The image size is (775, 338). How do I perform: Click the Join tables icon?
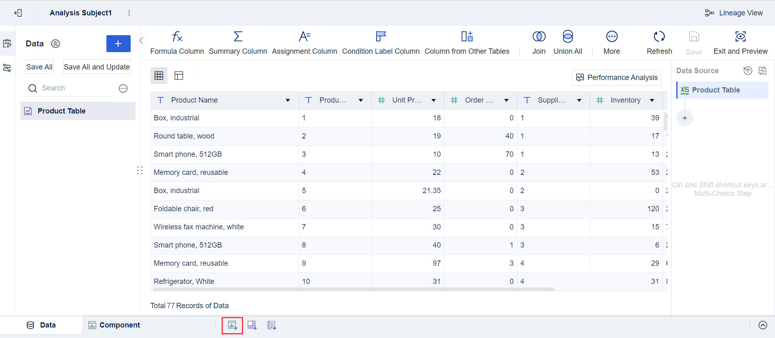(x=539, y=37)
